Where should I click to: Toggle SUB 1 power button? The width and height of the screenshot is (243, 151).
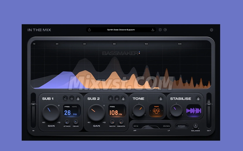[78, 98]
